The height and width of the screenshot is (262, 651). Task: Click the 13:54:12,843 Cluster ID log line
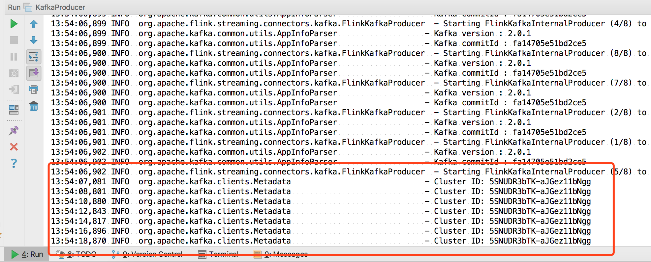[x=321, y=211]
